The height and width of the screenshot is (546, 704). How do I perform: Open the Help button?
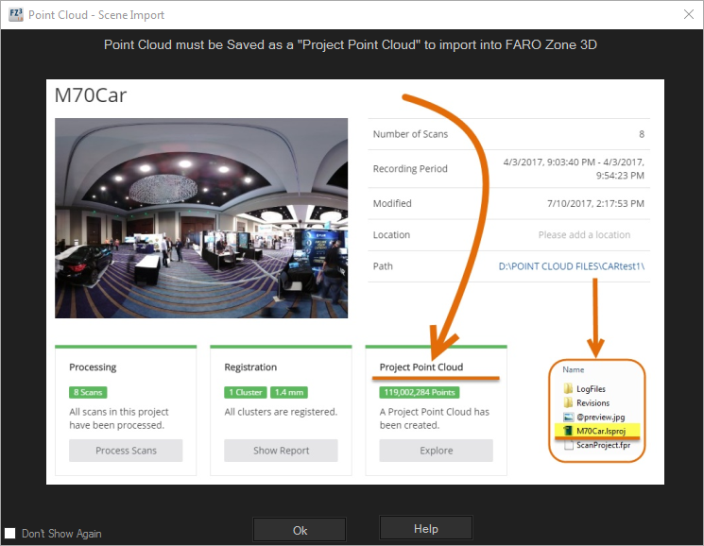coord(425,528)
